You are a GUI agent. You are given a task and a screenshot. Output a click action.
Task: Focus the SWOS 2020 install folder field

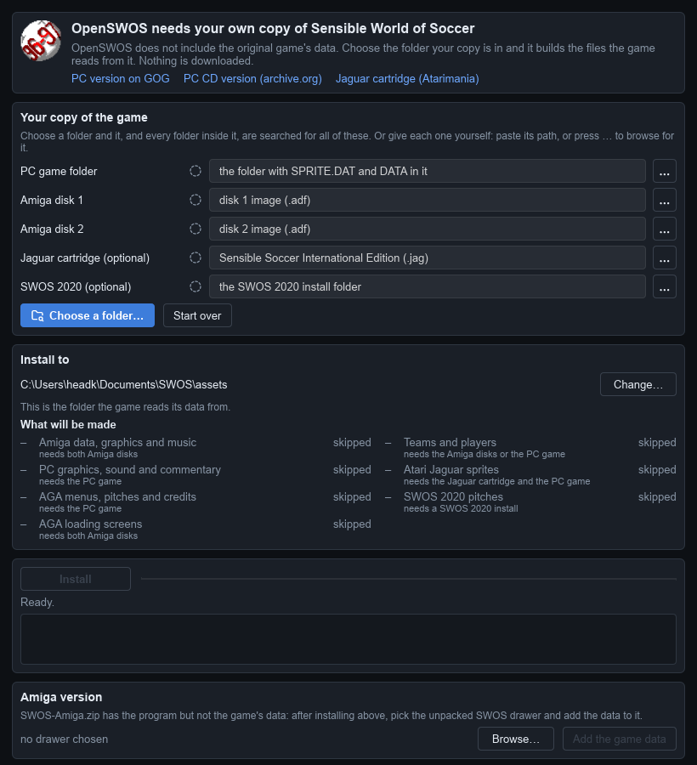point(428,286)
